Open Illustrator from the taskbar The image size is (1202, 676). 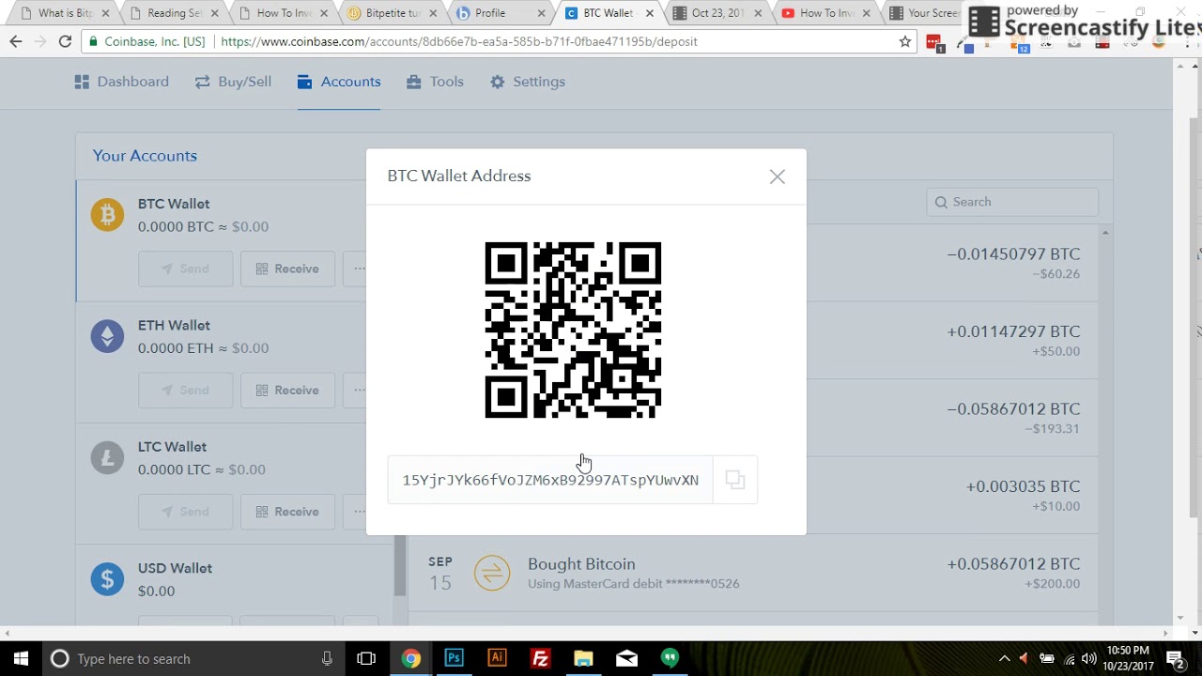tap(497, 658)
